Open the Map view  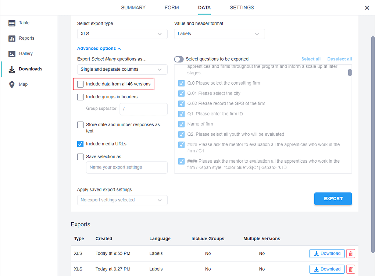click(23, 84)
